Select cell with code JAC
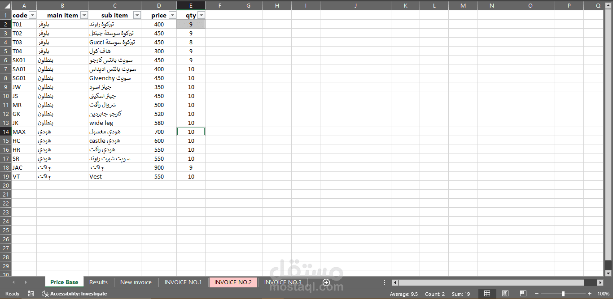 point(24,167)
